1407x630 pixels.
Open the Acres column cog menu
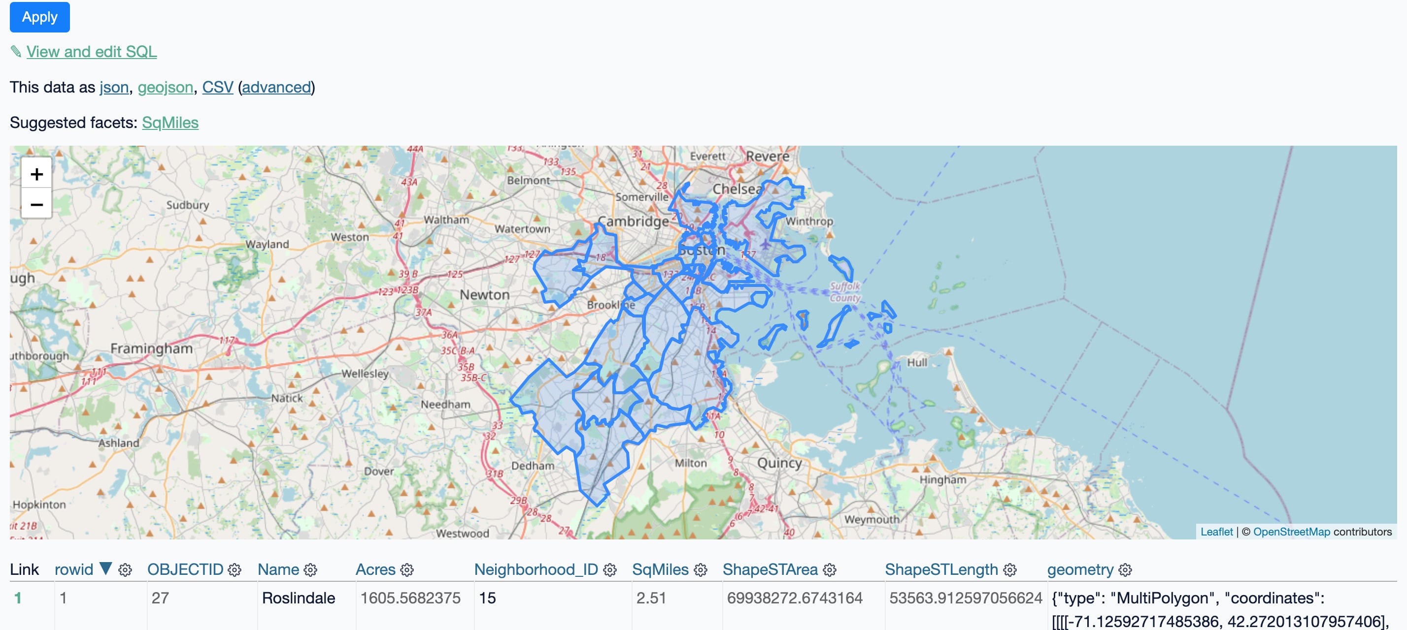tap(406, 570)
